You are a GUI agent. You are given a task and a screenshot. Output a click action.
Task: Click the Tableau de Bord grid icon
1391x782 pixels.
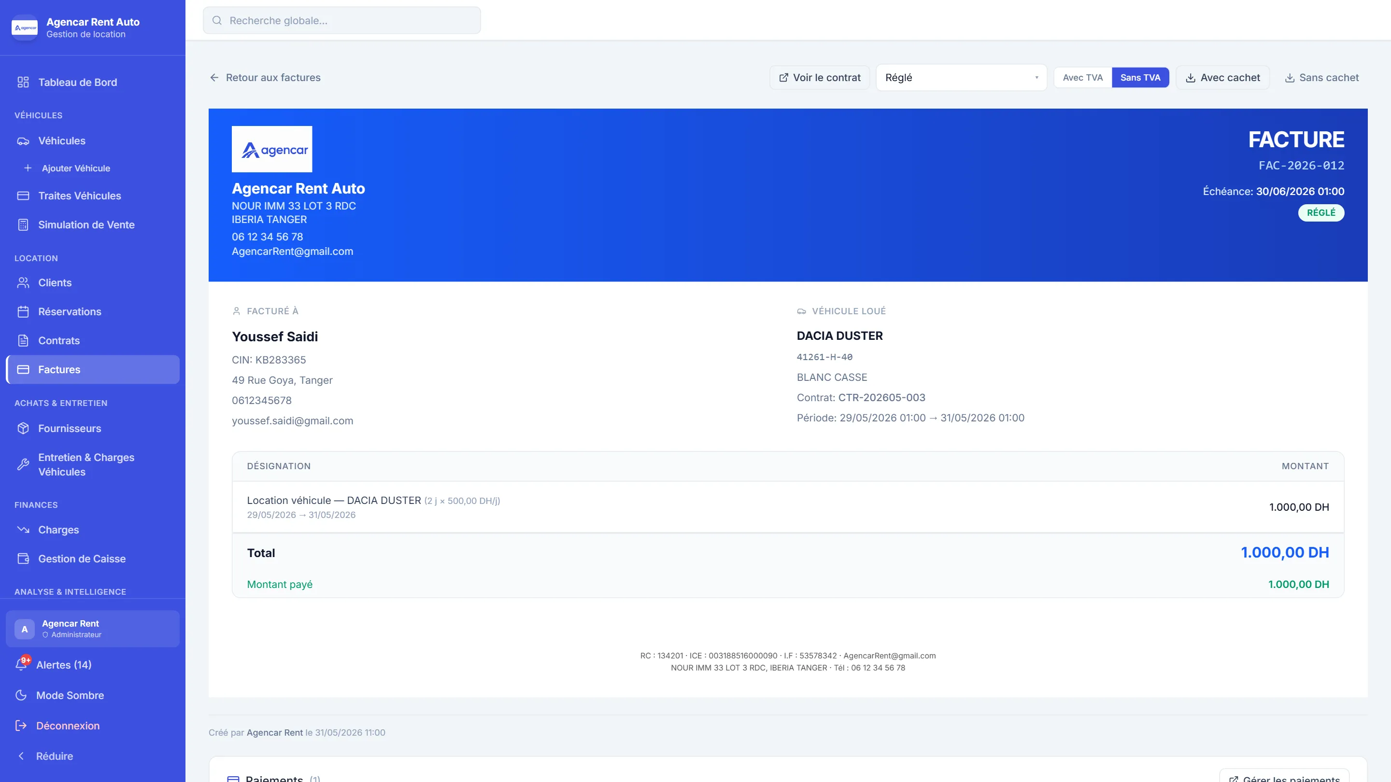tap(23, 82)
